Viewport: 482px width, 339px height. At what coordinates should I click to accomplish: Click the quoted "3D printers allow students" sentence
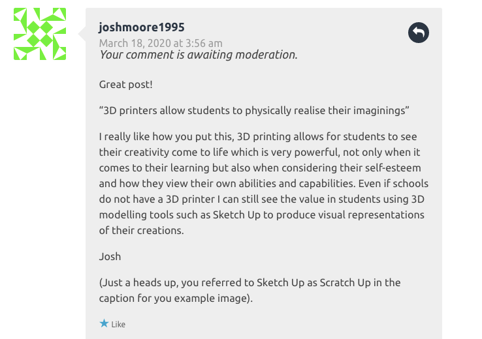253,110
